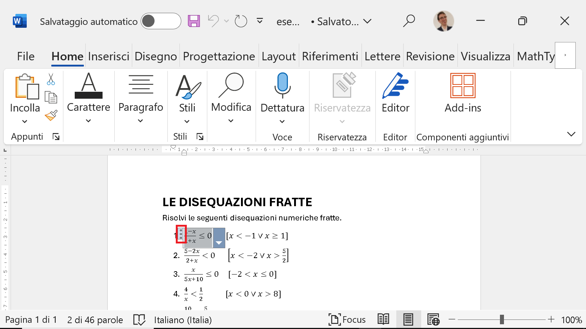Redo the last action

(241, 21)
